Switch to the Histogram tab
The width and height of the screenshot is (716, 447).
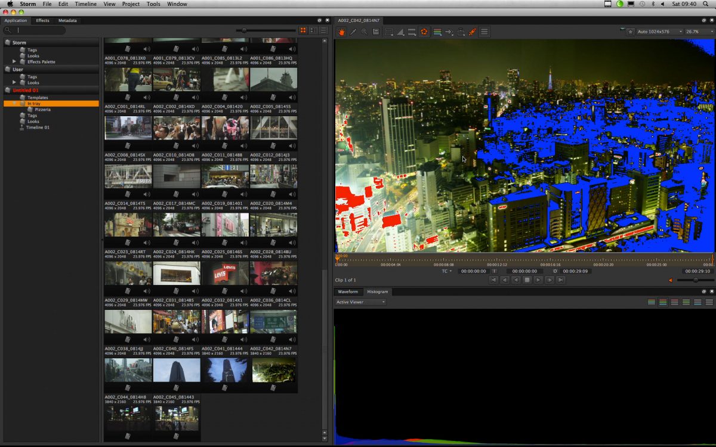click(x=378, y=291)
